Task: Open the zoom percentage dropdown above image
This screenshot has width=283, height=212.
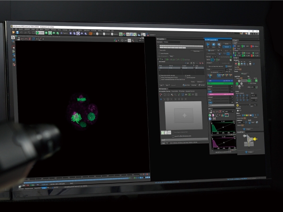Action: pyautogui.click(x=141, y=41)
